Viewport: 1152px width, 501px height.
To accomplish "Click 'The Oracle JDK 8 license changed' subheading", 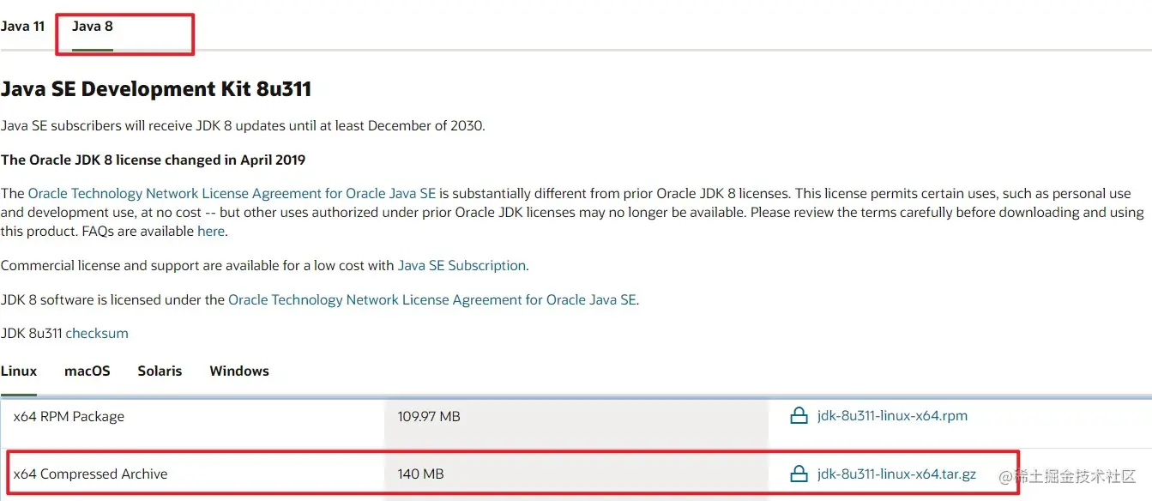I will (x=153, y=160).
